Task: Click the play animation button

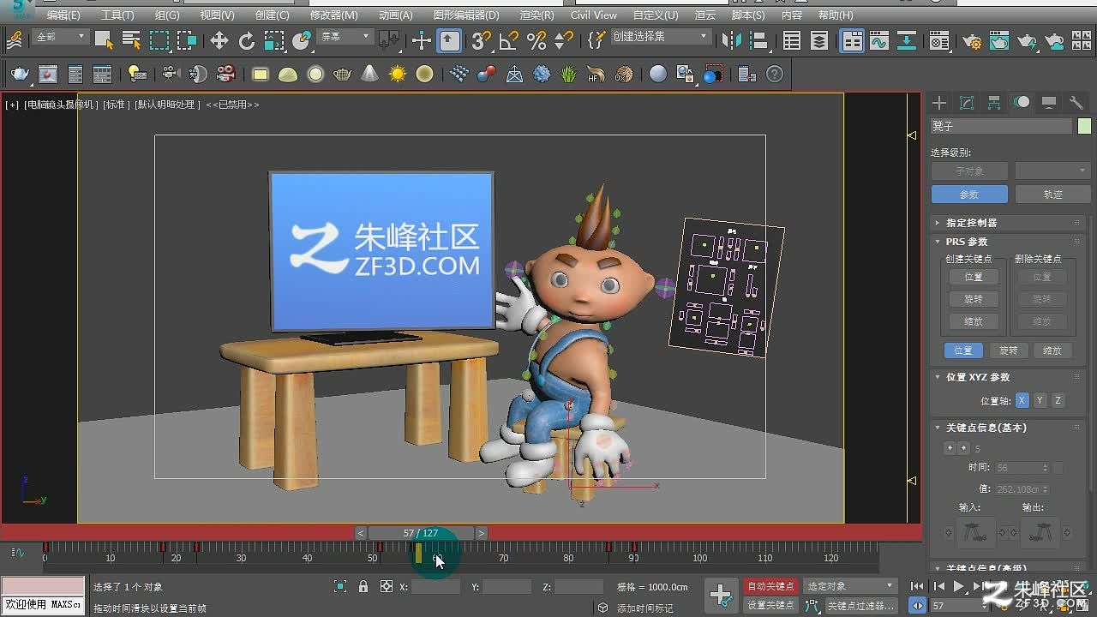Action: pyautogui.click(x=959, y=586)
